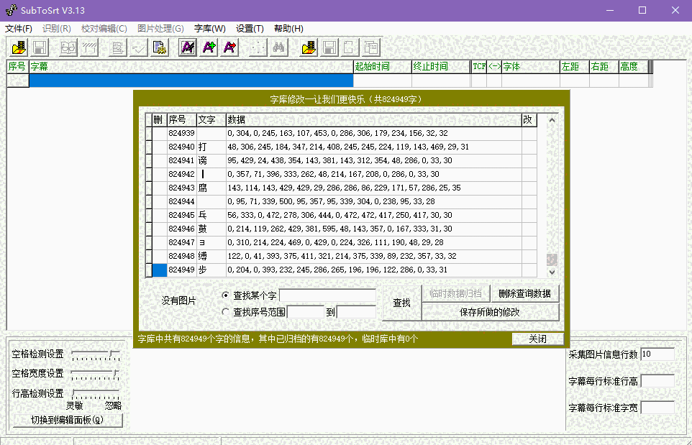
Task: Click the 'A' icon with red arrow
Action: pyautogui.click(x=230, y=47)
